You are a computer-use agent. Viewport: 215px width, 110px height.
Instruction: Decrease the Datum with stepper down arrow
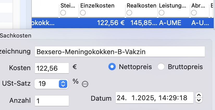199,100
